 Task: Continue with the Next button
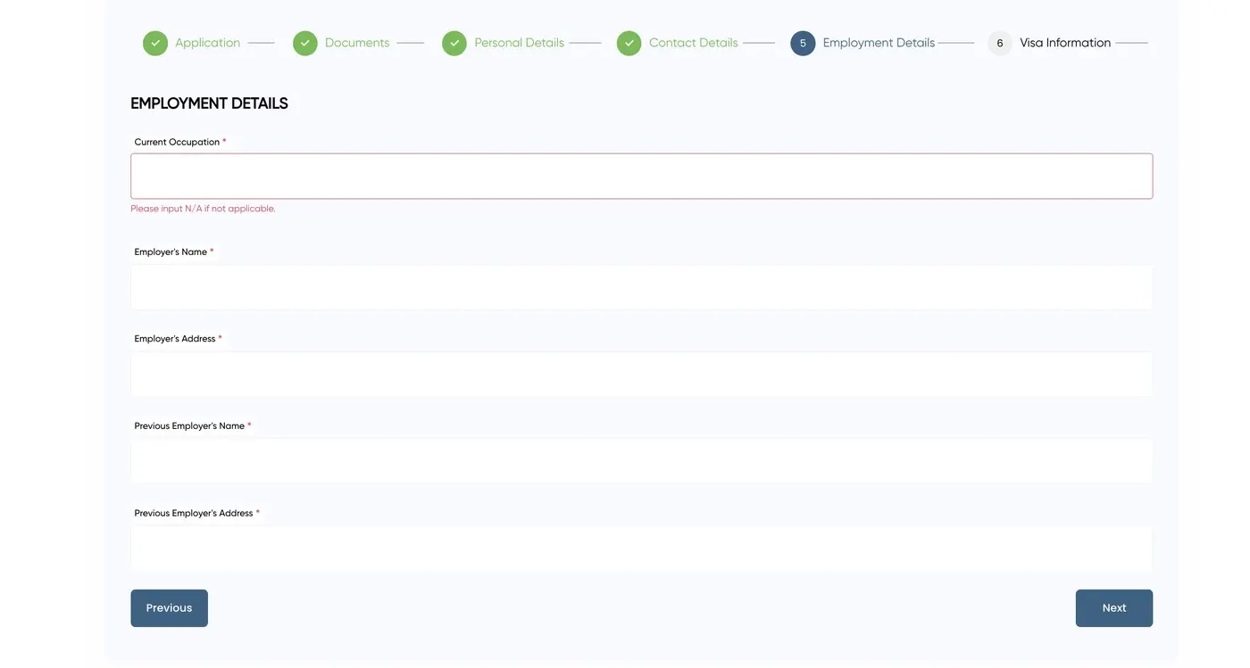click(1114, 608)
